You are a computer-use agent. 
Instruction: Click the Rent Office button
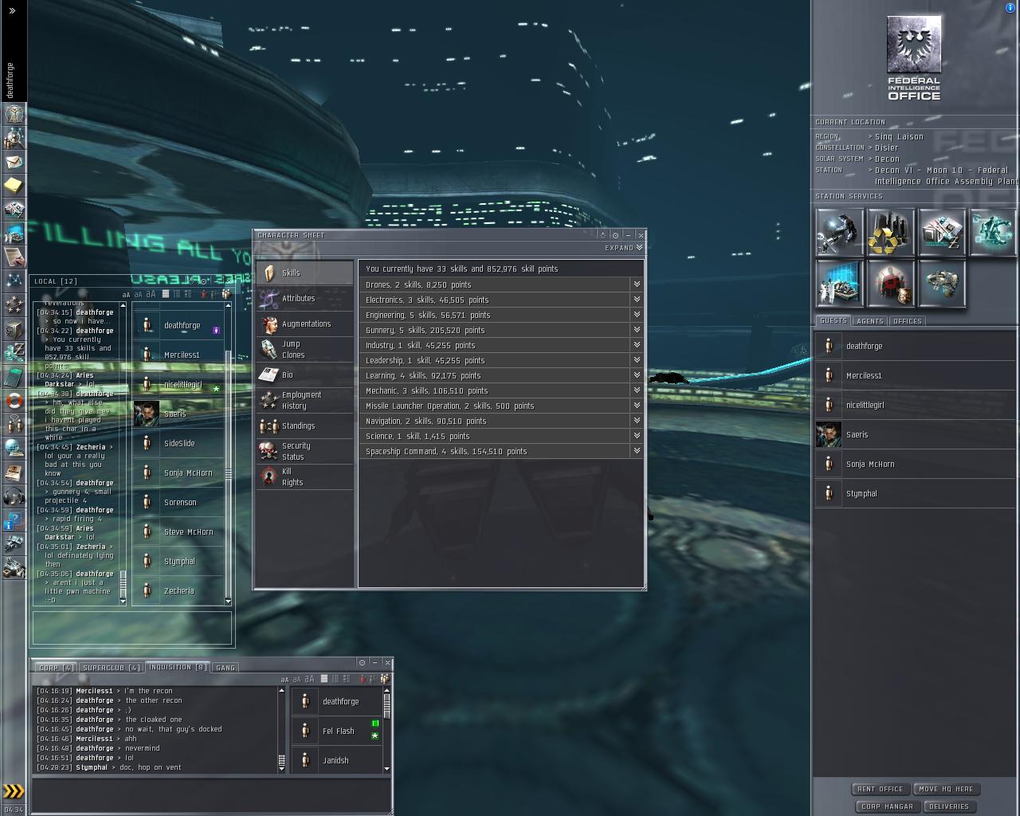(881, 789)
